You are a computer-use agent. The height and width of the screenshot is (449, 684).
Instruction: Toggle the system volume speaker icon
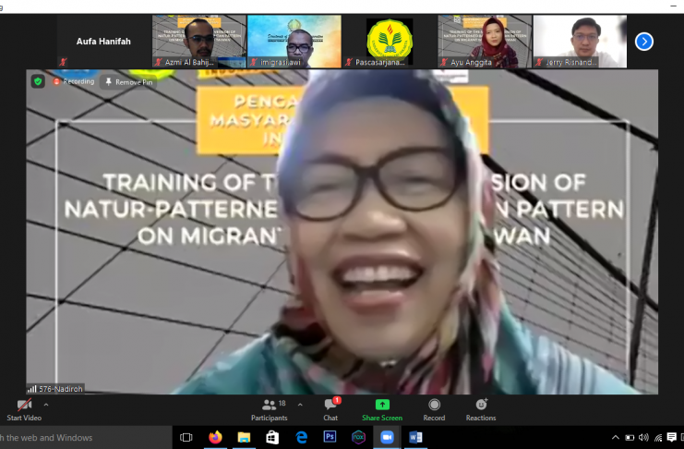tap(643, 437)
